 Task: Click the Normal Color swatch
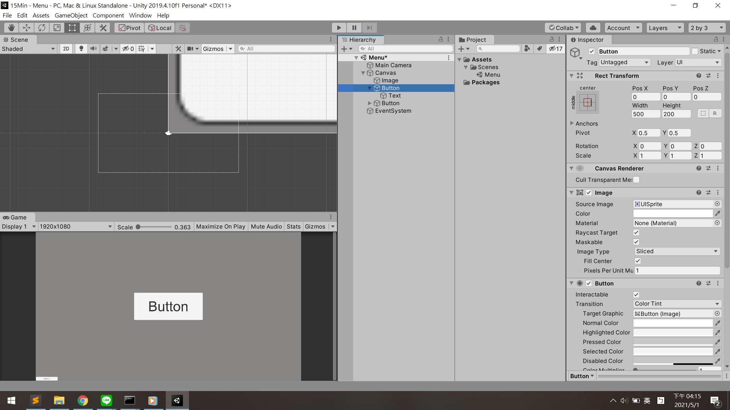point(673,323)
